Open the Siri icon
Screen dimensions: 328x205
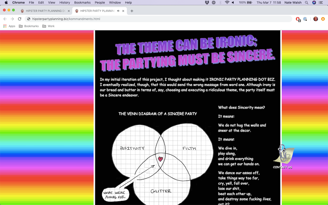314,3
